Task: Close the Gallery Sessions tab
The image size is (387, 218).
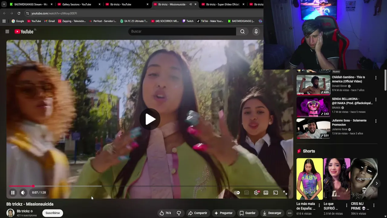Action: pyautogui.click(x=99, y=4)
